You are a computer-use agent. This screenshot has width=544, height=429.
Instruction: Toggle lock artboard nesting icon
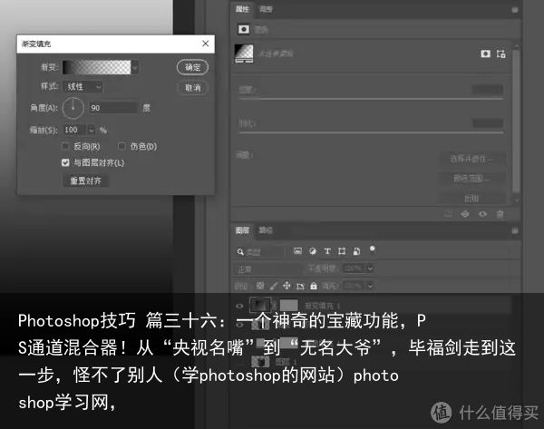pyautogui.click(x=300, y=286)
